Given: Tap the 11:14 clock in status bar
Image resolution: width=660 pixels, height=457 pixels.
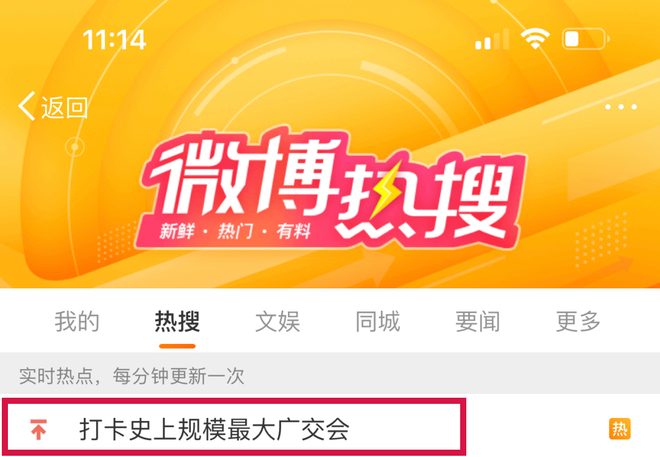Looking at the screenshot, I should [x=114, y=40].
